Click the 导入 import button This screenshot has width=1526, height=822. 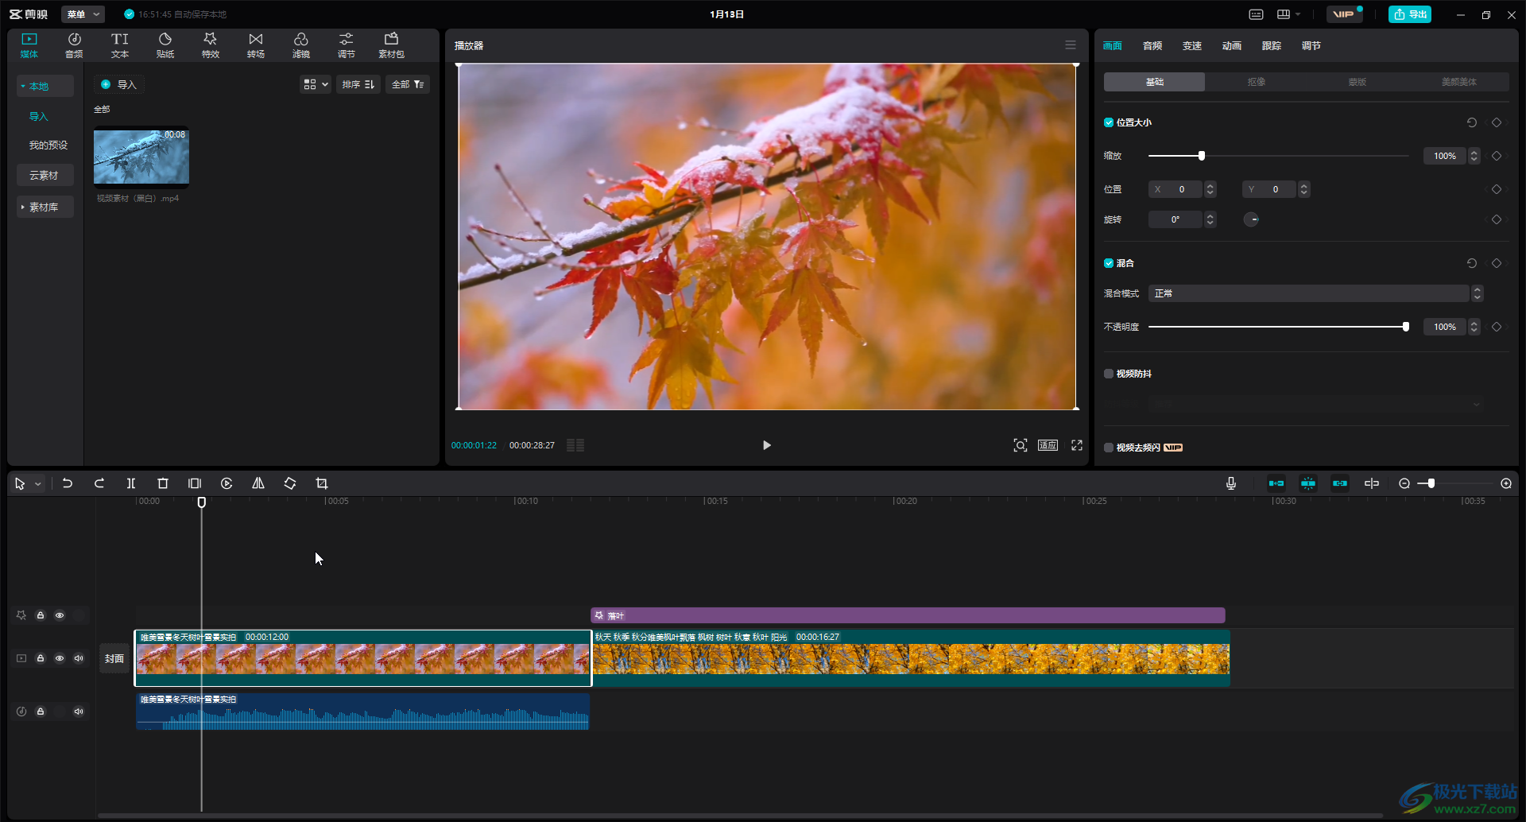pos(119,84)
